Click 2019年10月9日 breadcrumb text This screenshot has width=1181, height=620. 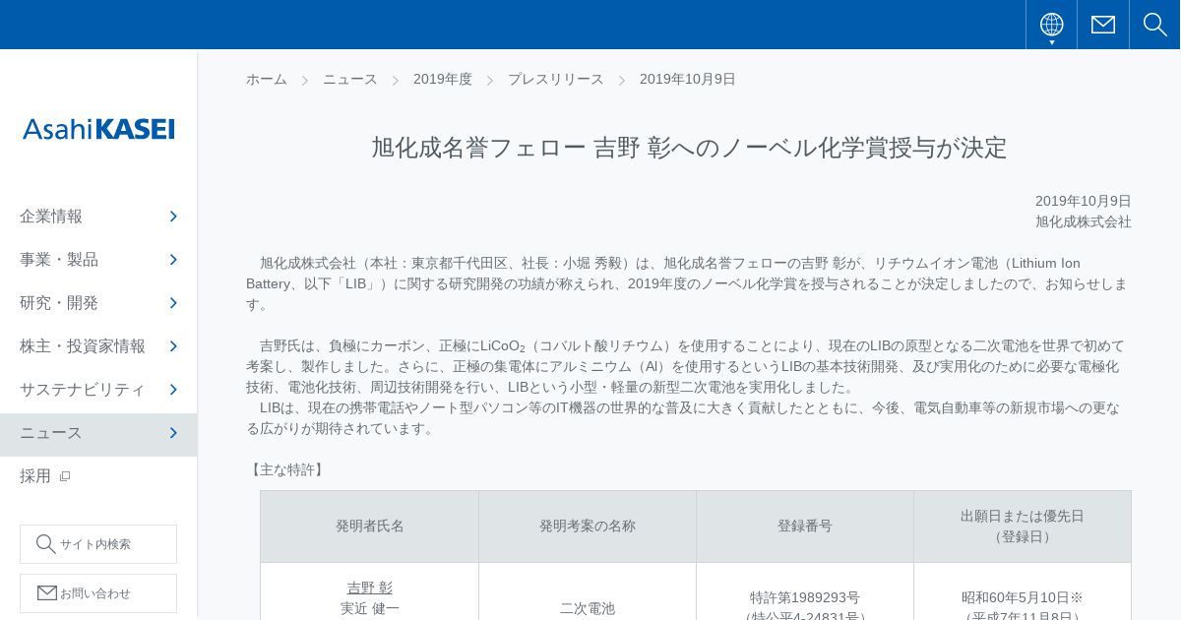click(x=688, y=79)
